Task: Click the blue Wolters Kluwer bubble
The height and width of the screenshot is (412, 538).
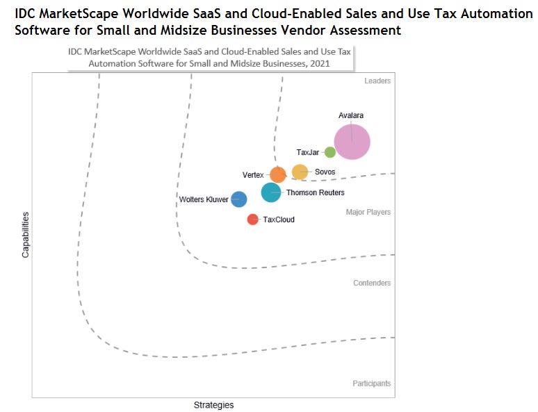Action: coord(239,199)
